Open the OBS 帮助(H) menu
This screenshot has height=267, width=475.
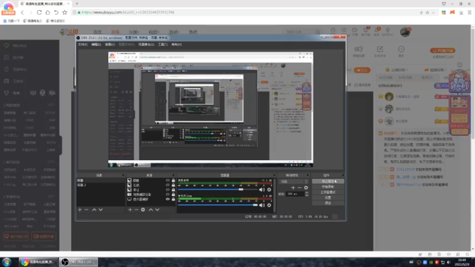point(176,44)
